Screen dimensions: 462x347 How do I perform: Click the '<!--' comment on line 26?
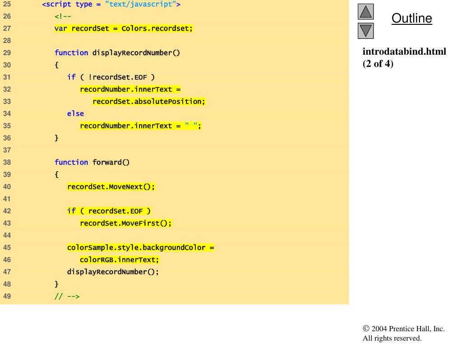coord(63,17)
